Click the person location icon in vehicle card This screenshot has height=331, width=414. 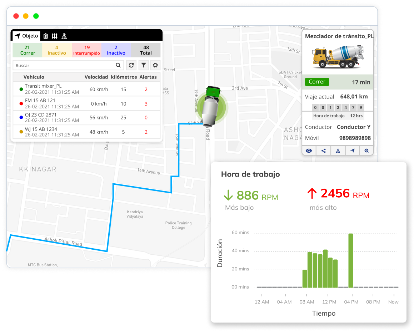[338, 151]
